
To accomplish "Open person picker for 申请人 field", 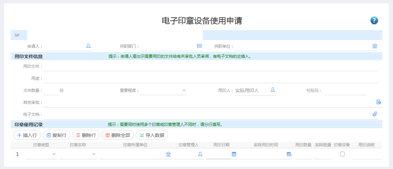I will tap(89, 46).
